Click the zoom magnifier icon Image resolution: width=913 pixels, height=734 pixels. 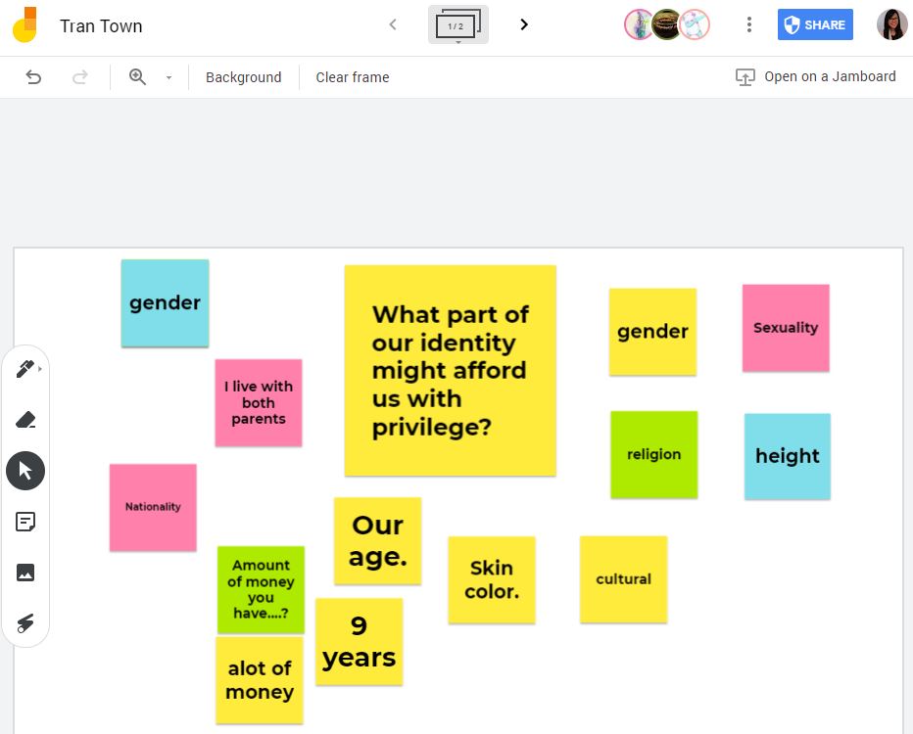[137, 76]
